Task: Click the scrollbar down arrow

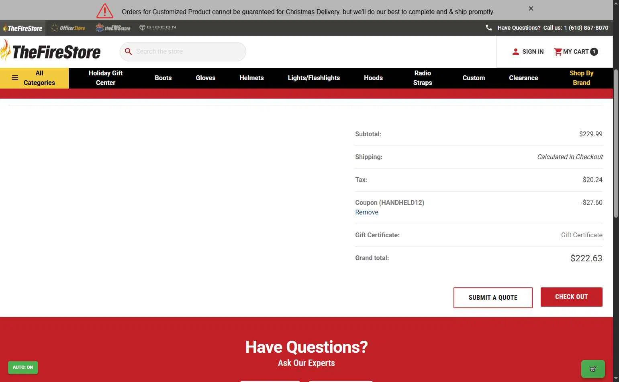Action: click(x=616, y=378)
